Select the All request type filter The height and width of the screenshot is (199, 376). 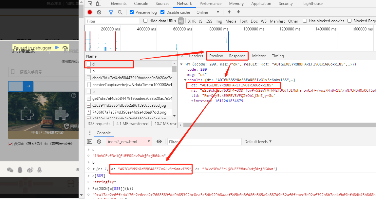pyautogui.click(x=181, y=21)
